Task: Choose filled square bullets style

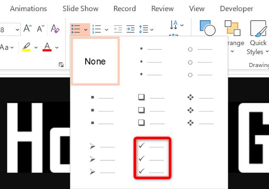Action: (102, 110)
